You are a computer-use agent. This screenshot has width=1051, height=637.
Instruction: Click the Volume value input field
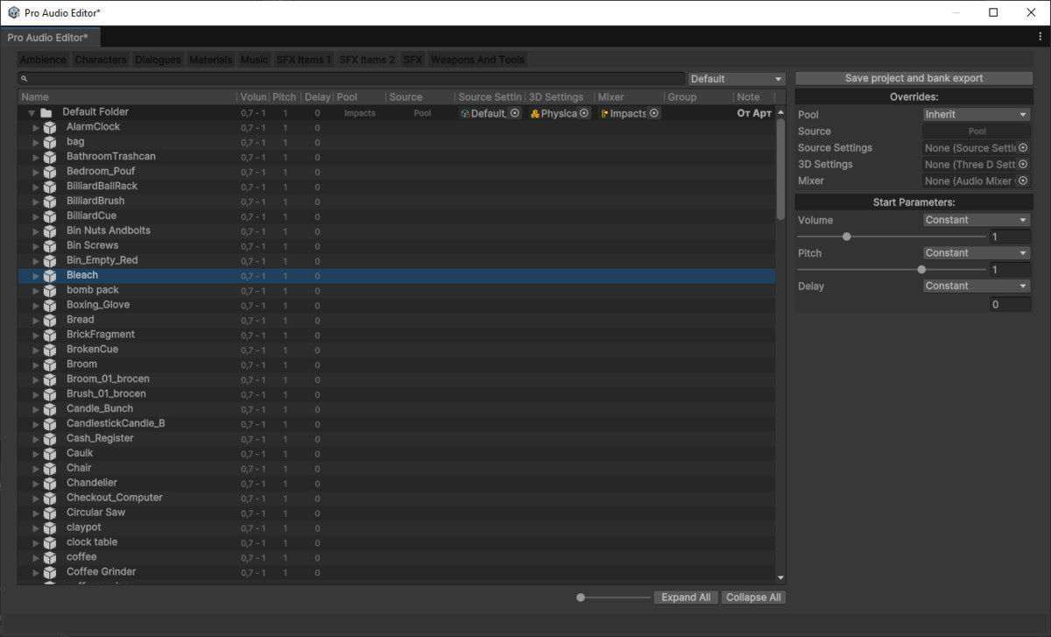[1010, 237]
